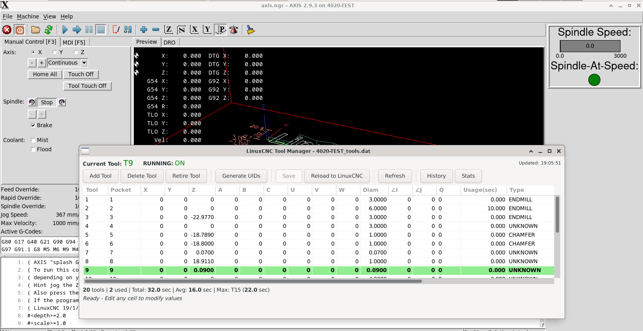This screenshot has width=643, height=331.
Task: Click the Home All button
Action: point(45,74)
